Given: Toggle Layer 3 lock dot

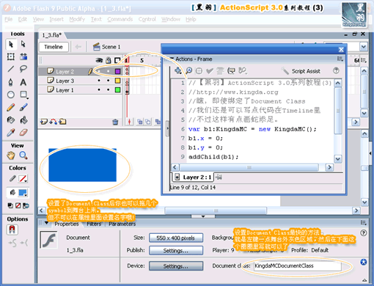Looking at the screenshot, I should pyautogui.click(x=109, y=81).
